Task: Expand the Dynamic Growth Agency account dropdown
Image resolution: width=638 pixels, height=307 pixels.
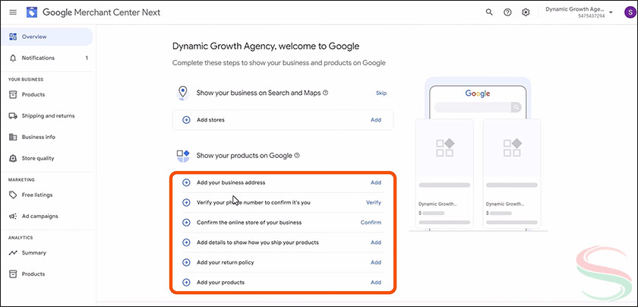Action: pos(611,12)
